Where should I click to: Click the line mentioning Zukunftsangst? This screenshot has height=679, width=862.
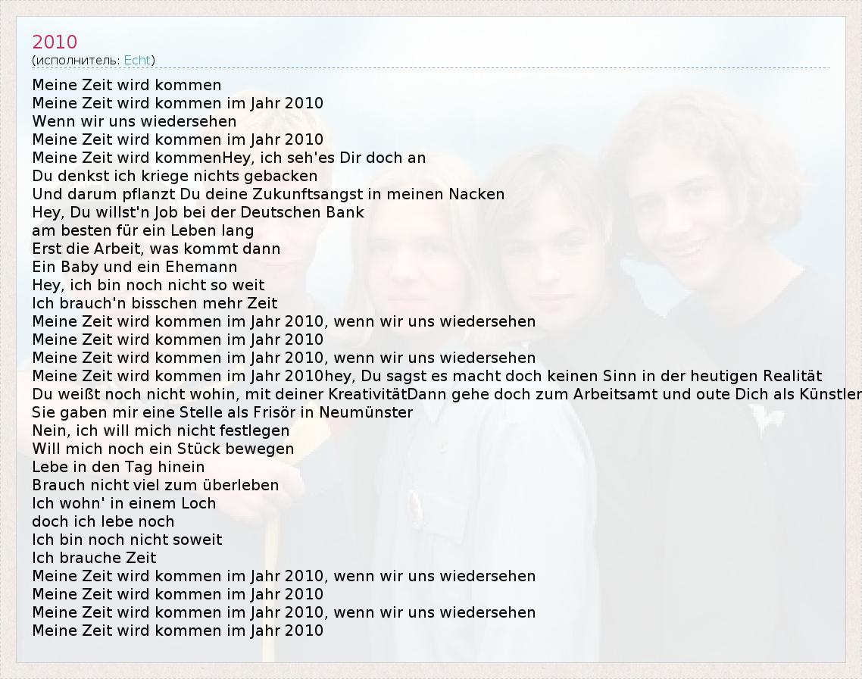pos(268,194)
